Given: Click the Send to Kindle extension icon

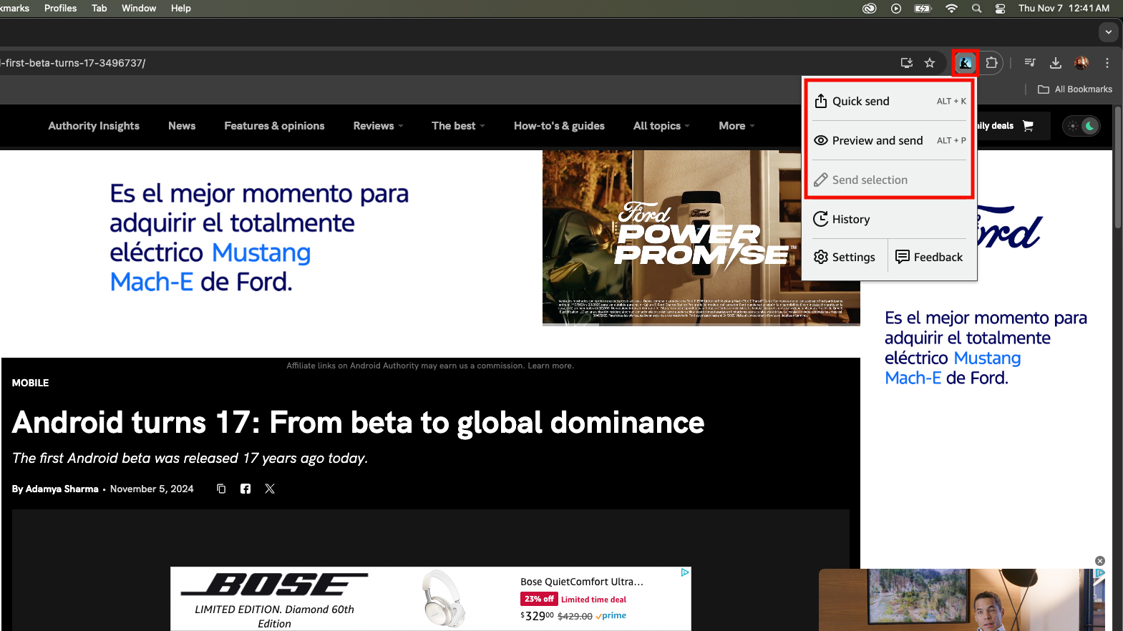Looking at the screenshot, I should pyautogui.click(x=965, y=63).
